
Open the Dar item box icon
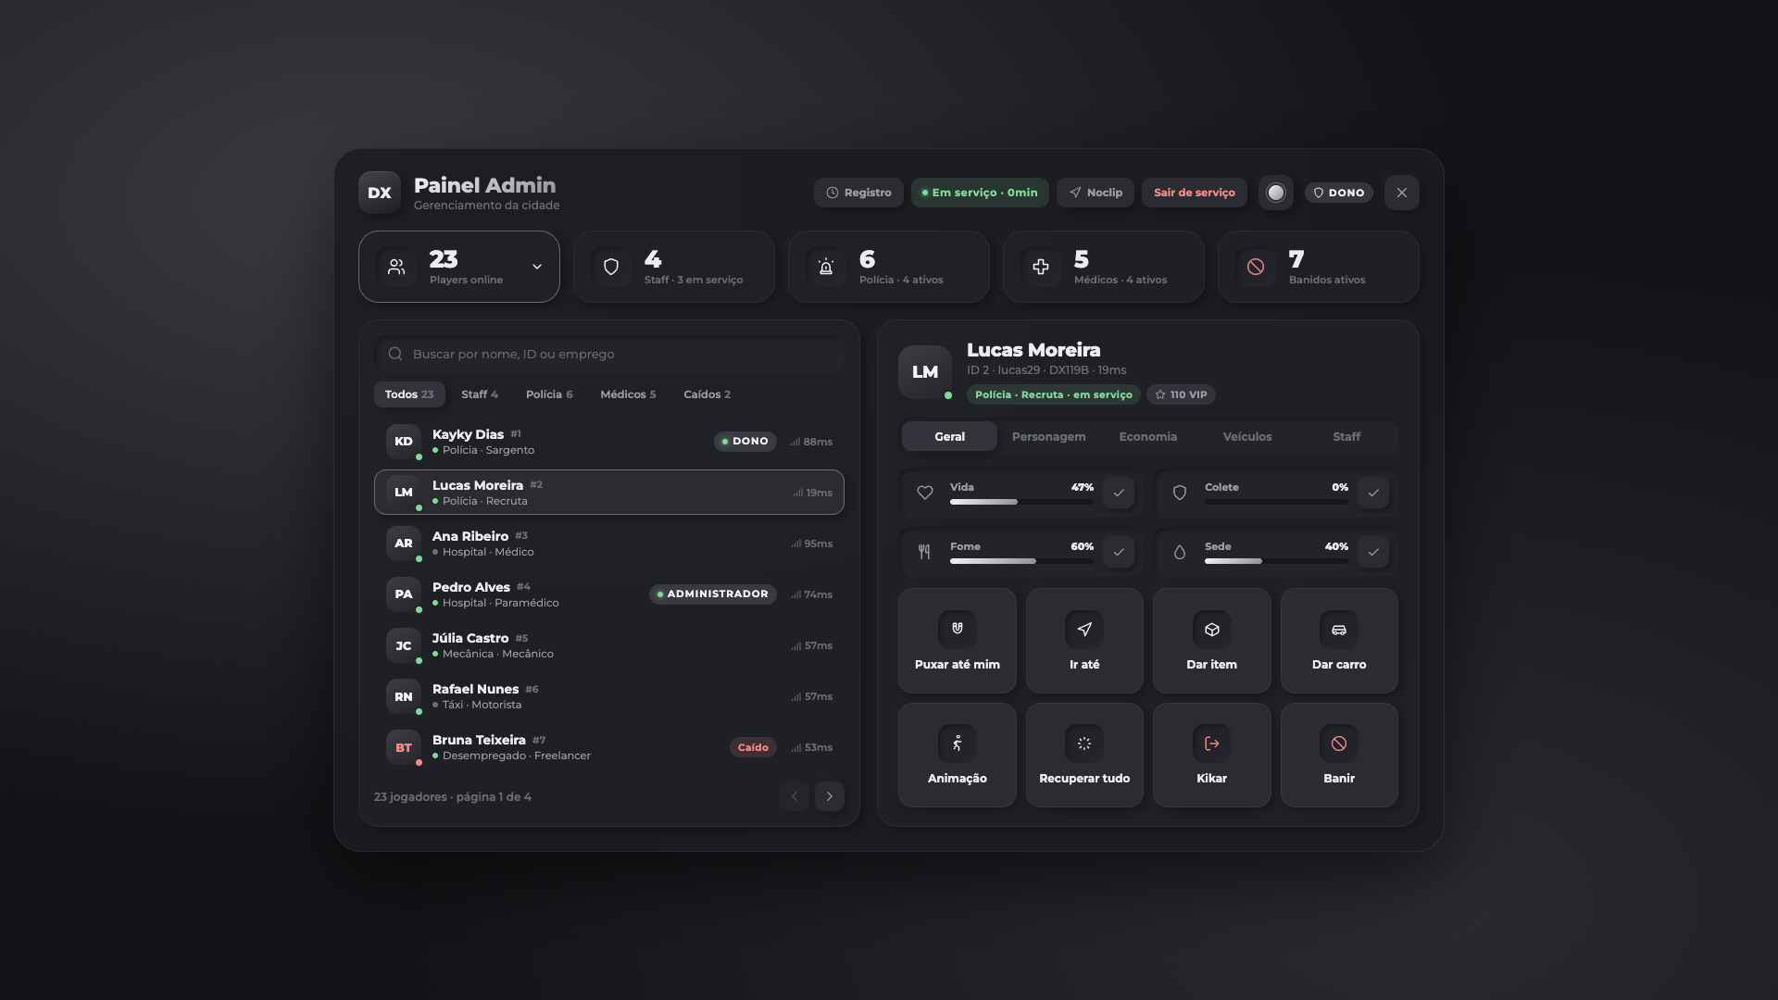[x=1211, y=629]
